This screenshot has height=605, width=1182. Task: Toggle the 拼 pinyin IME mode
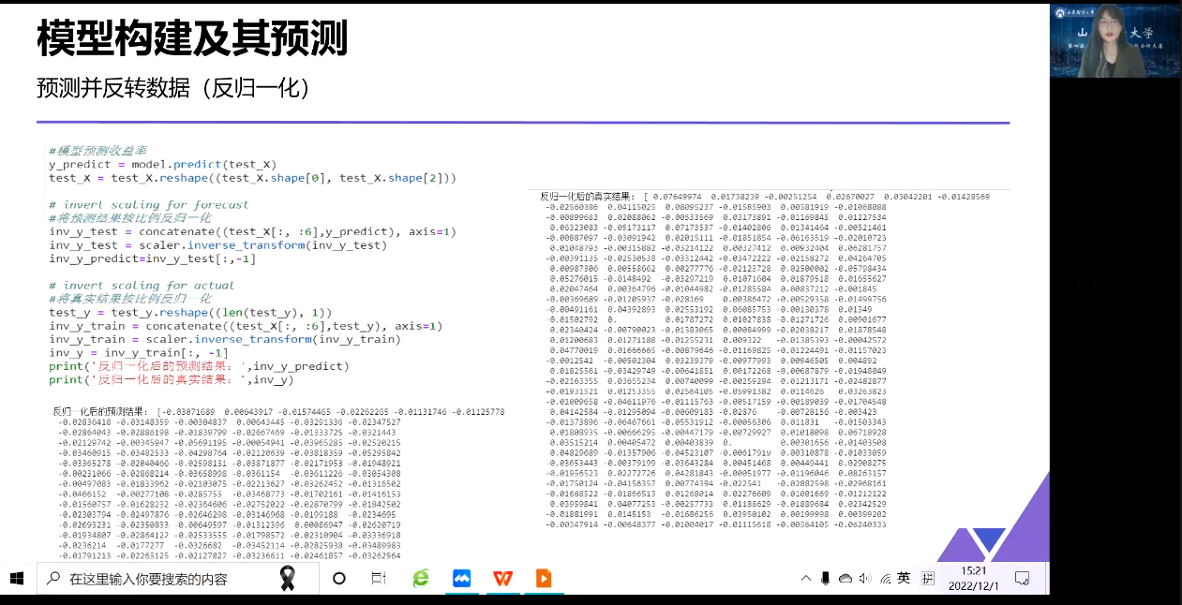(x=927, y=579)
